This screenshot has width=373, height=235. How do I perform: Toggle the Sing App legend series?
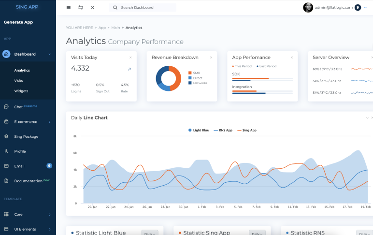click(x=246, y=130)
